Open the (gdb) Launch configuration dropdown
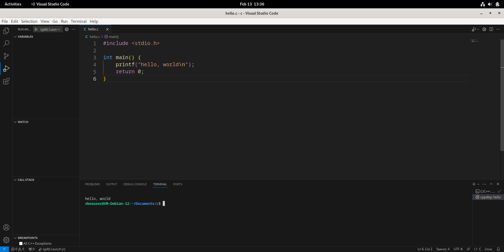504x252 pixels. pos(50,29)
